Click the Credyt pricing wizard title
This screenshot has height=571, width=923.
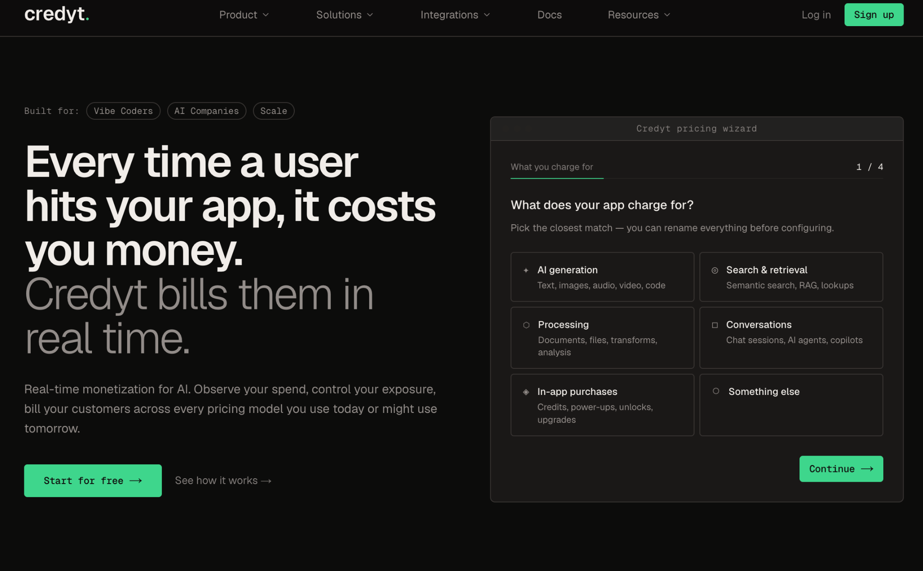point(696,128)
